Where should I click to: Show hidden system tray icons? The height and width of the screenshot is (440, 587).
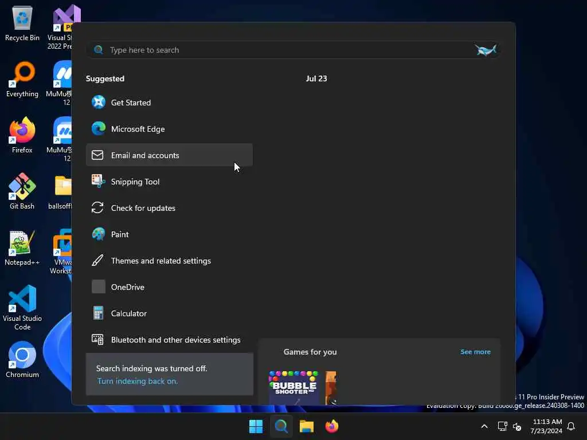(484, 426)
